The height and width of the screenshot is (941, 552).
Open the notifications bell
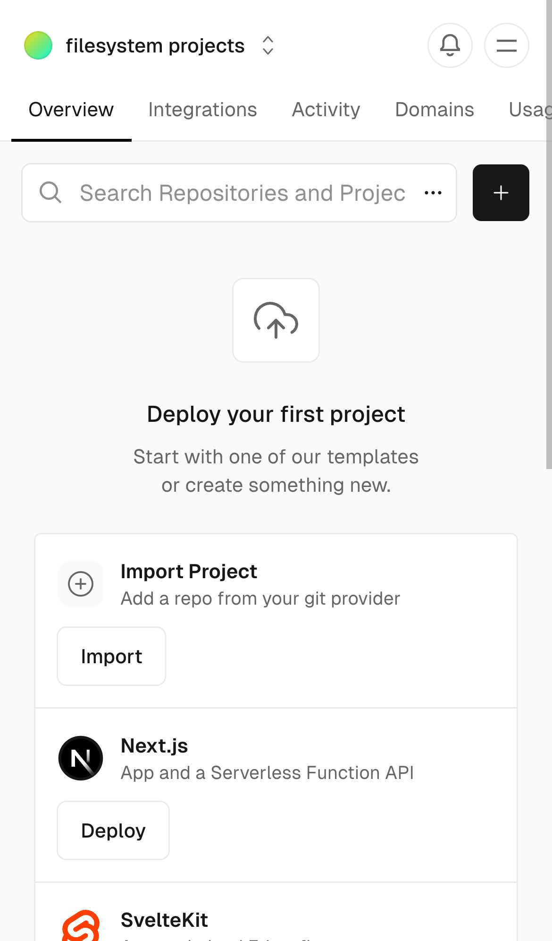coord(450,45)
